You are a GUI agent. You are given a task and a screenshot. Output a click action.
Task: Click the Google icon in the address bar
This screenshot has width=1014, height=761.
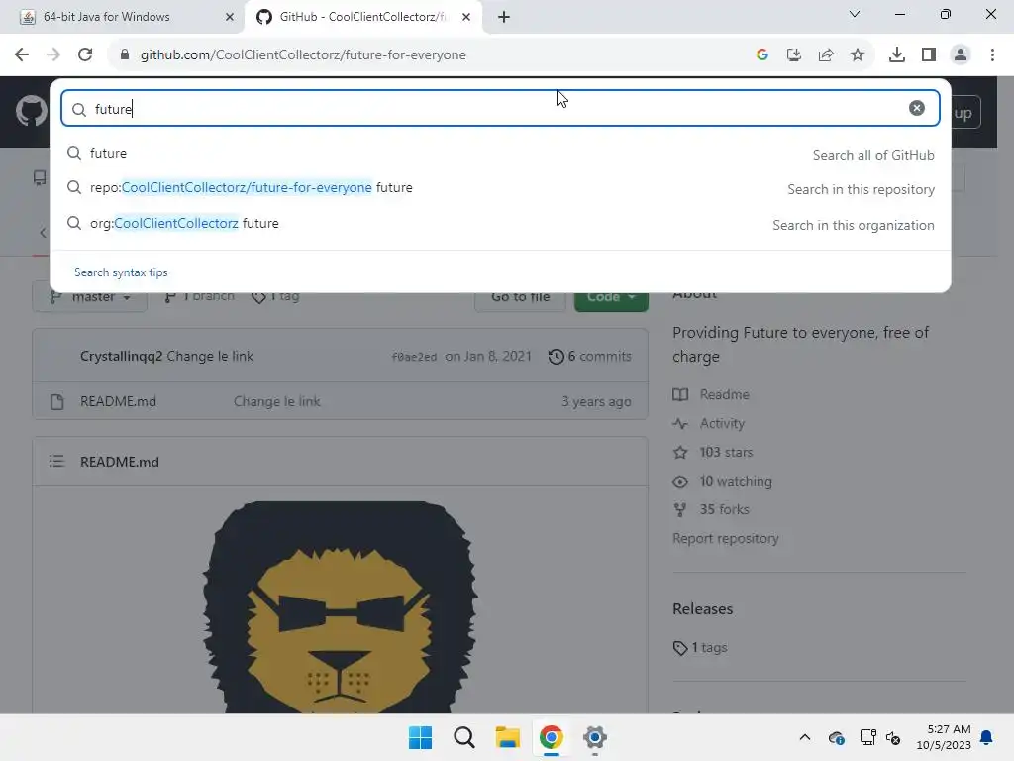[x=762, y=55]
